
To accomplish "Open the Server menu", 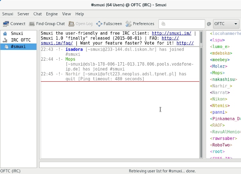I will (x=23, y=14).
